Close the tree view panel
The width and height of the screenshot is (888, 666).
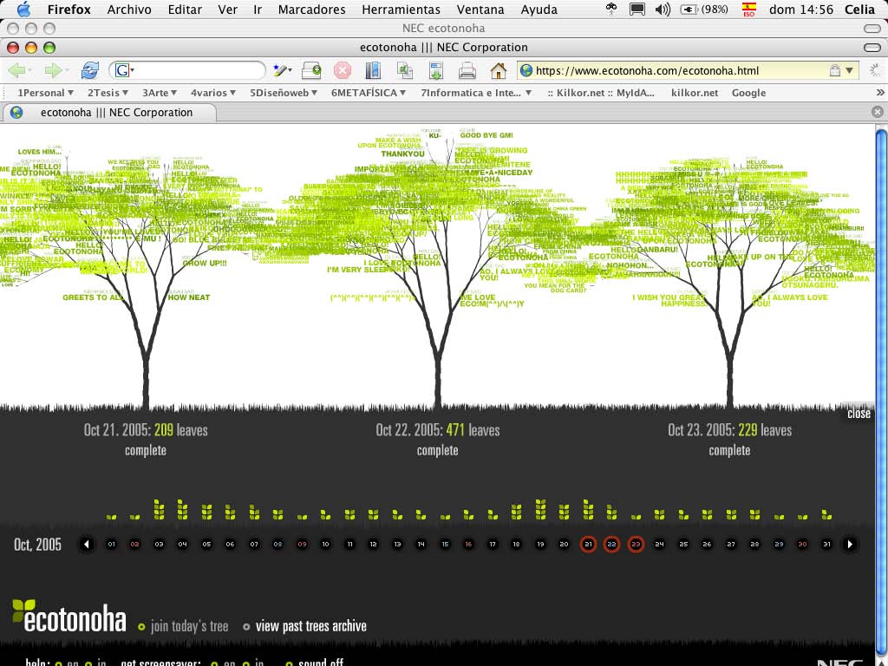pos(859,414)
